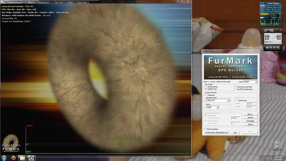Screen dimensions: 286x161
Task: Click the Core Temp gadget usage graph
Action: click(271, 22)
